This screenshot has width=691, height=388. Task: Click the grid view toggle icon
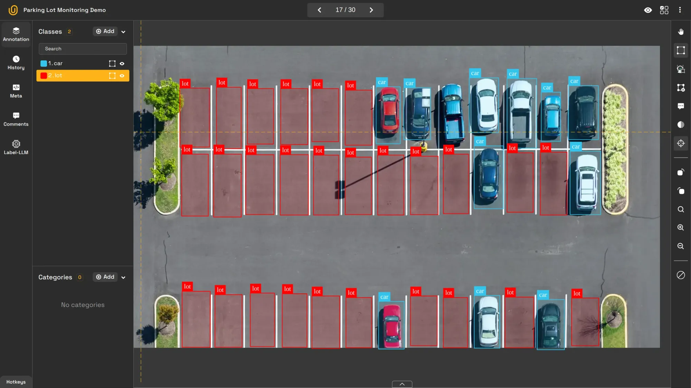tap(664, 9)
